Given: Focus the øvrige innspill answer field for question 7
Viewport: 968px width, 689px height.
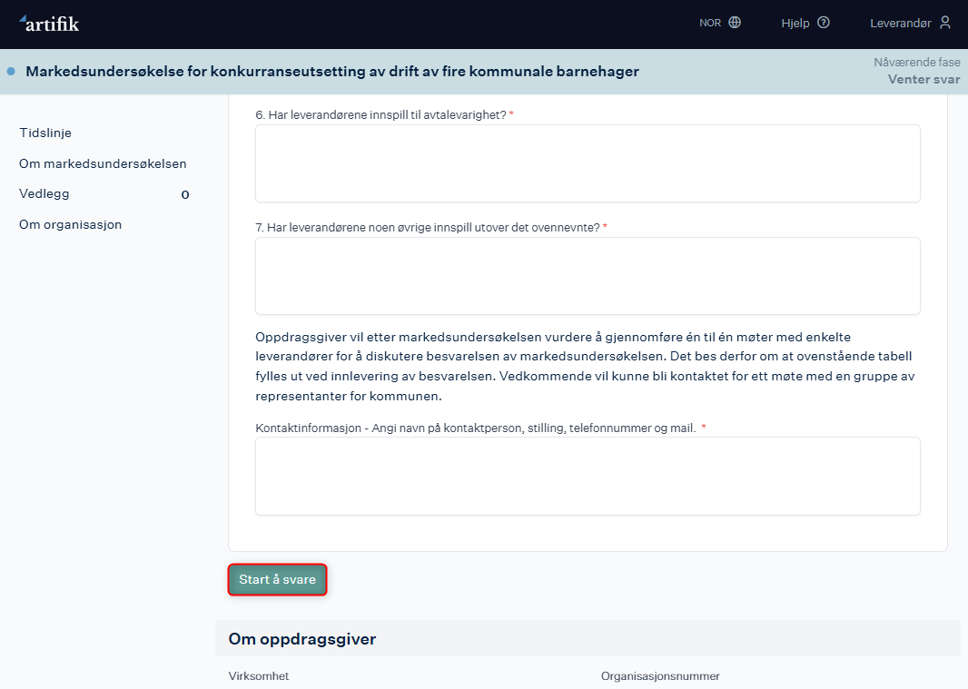Looking at the screenshot, I should [588, 276].
